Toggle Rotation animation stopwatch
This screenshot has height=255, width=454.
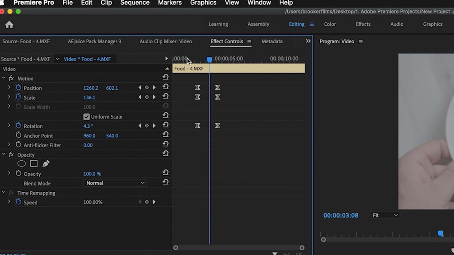(19, 125)
